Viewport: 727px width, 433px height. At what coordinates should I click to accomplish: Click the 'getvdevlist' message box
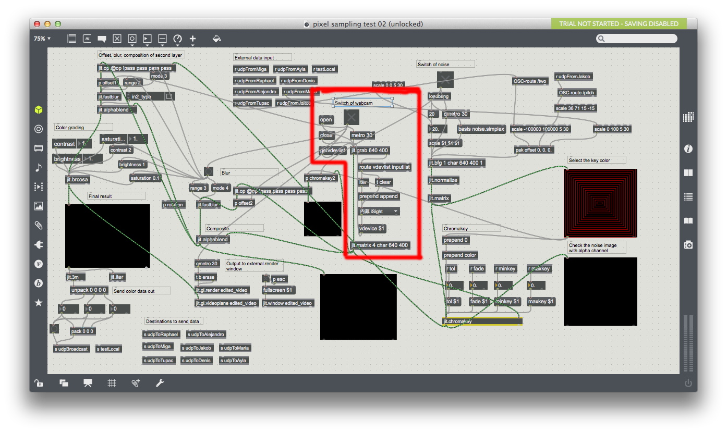pos(332,151)
